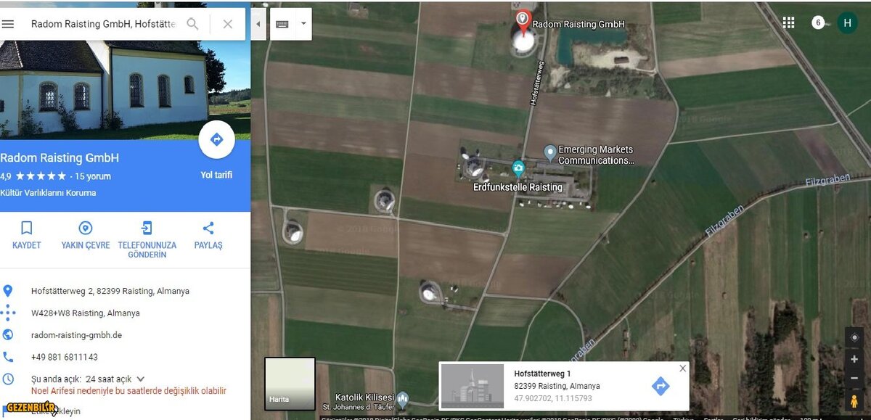
Task: Click the blue directions circle button
Action: pyautogui.click(x=216, y=139)
